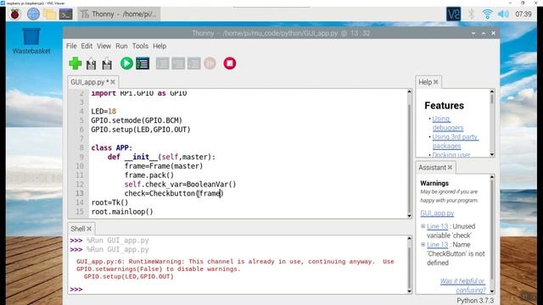The image size is (543, 305).
Task: Jump to Line 13 unused variable warning
Action: tap(438, 226)
